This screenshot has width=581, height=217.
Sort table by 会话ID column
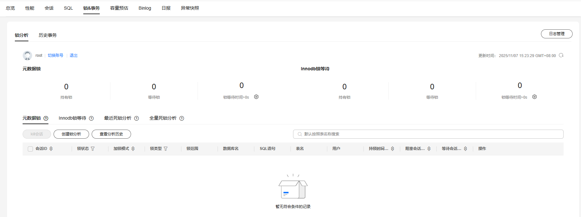point(51,149)
